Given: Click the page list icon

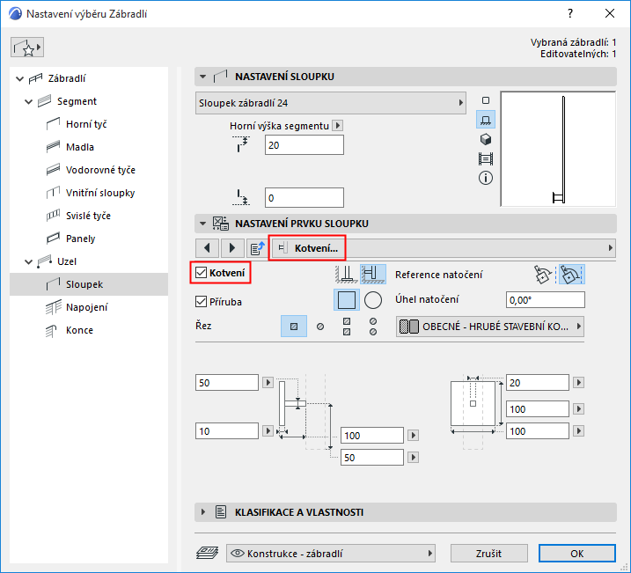Looking at the screenshot, I should (x=257, y=248).
